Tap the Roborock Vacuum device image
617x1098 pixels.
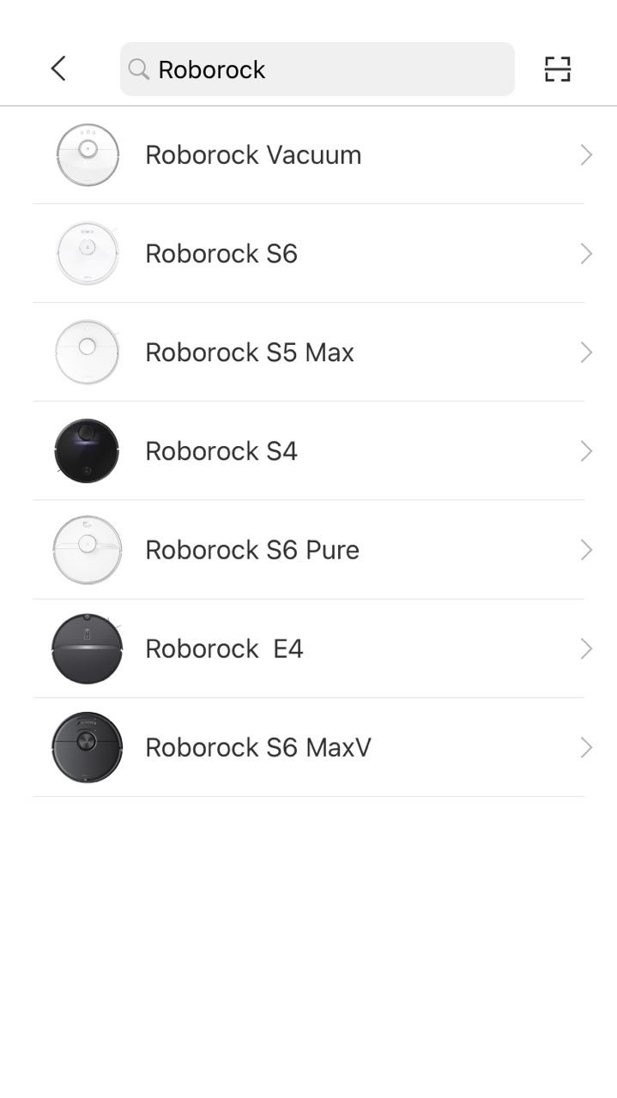click(x=88, y=154)
